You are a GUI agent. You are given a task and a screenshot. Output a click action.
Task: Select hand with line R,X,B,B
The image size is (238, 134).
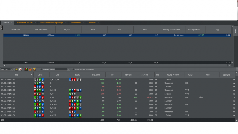pyautogui.click(x=118, y=104)
